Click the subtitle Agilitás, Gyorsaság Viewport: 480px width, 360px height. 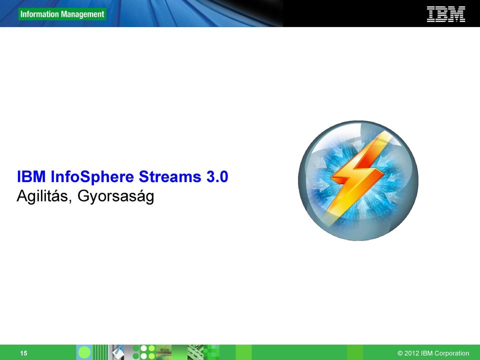click(x=85, y=196)
